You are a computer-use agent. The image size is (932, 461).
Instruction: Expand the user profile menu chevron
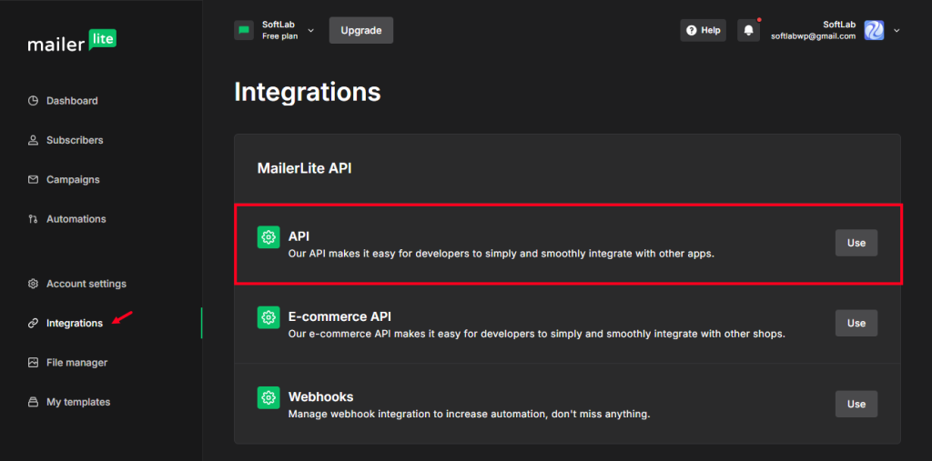[897, 30]
